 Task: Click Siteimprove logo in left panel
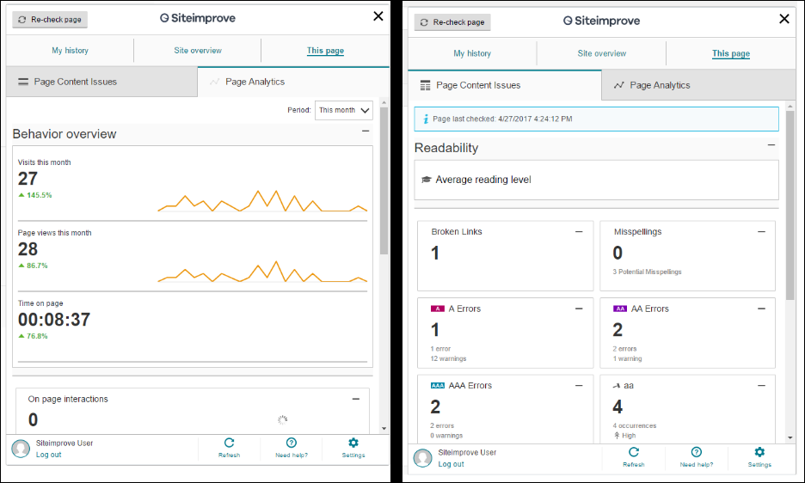[198, 18]
